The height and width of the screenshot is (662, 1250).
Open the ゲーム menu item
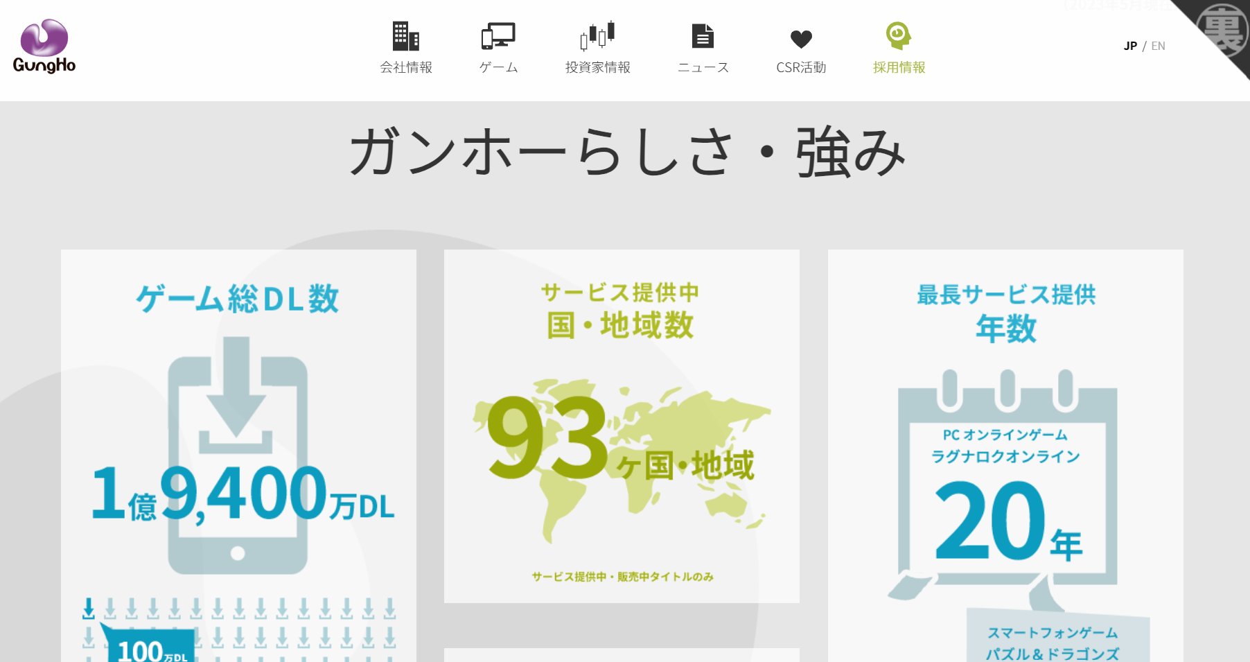click(498, 67)
